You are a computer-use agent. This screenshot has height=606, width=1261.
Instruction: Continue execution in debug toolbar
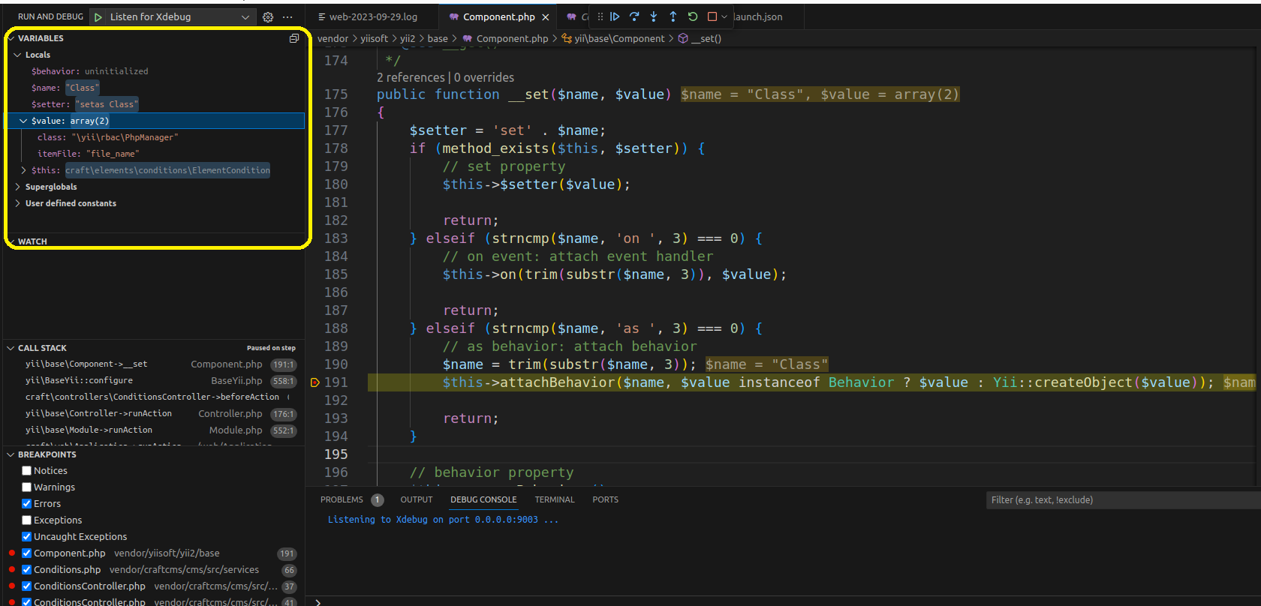[x=615, y=16]
